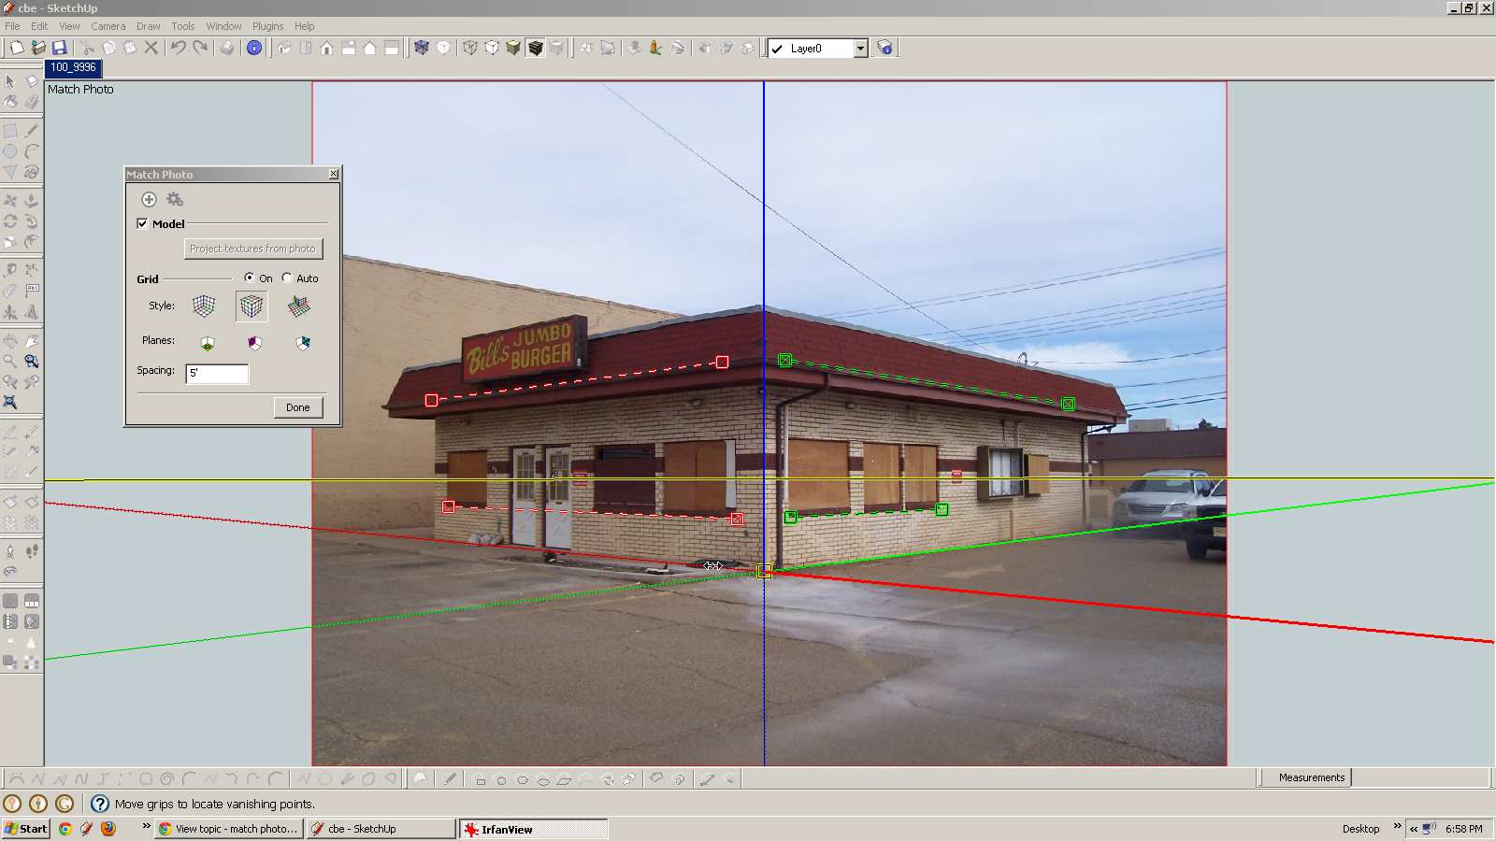The width and height of the screenshot is (1496, 841).
Task: Select the first grid style icon
Action: (x=204, y=306)
